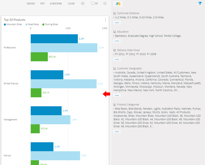Screen dimensions: 205x165
Task: Click the Bachelors, Graduate Degree values text
Action: coord(148,36)
